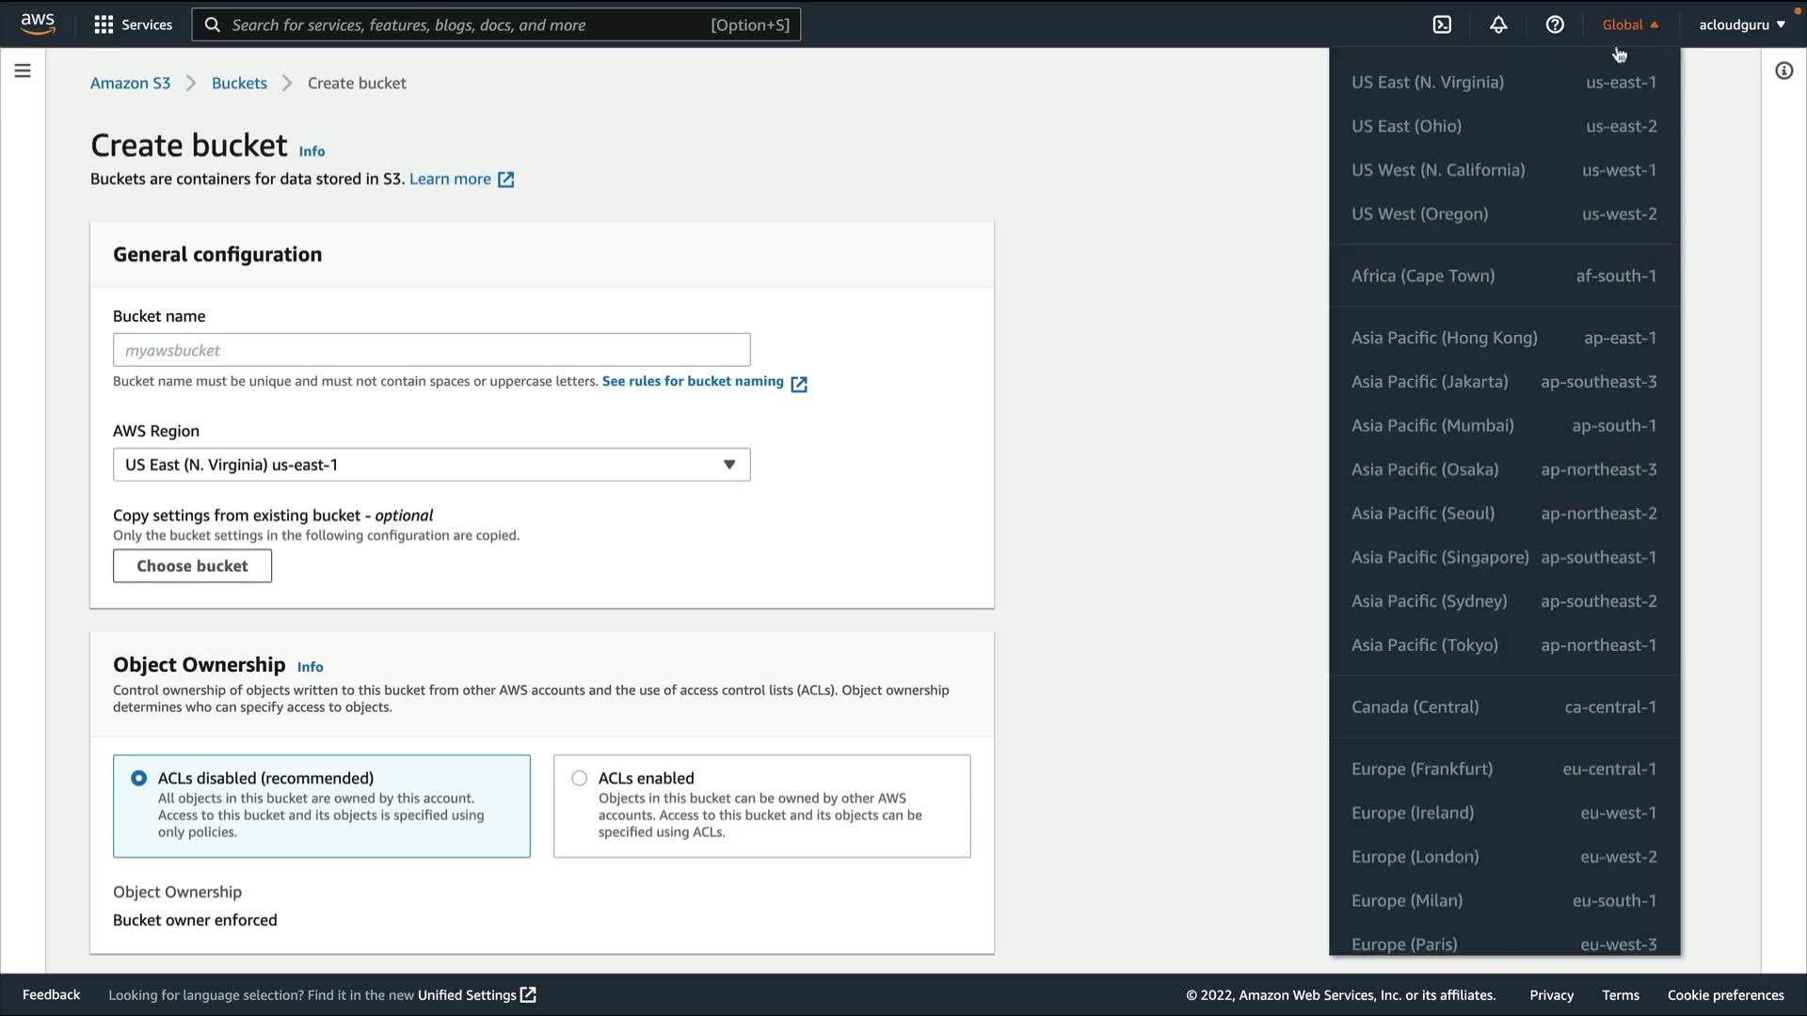
Task: Open See rules for bucket naming link
Action: pos(693,381)
